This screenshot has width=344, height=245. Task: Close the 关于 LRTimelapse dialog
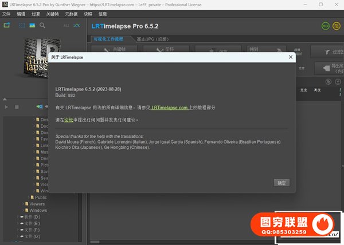tap(291, 57)
